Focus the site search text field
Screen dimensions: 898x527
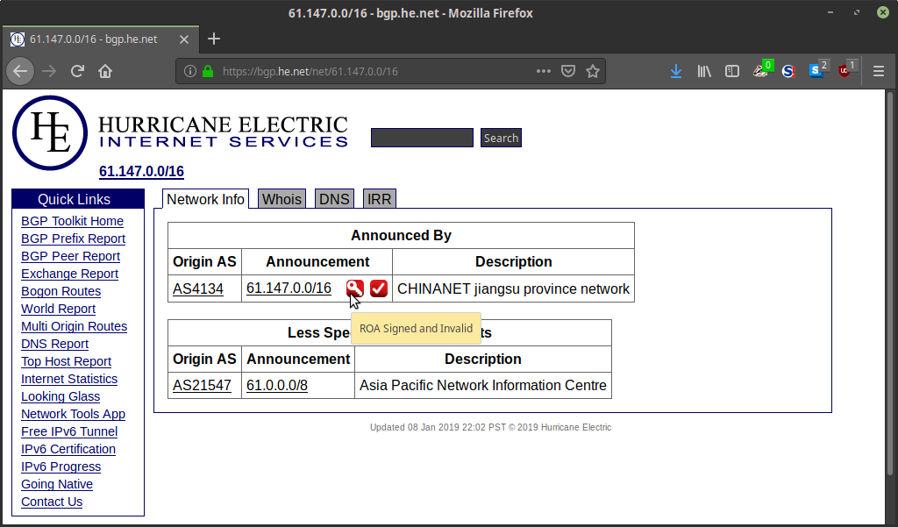422,138
